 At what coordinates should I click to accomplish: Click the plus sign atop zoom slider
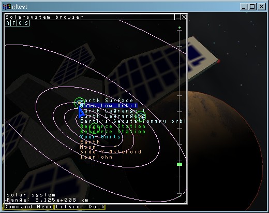[180, 27]
